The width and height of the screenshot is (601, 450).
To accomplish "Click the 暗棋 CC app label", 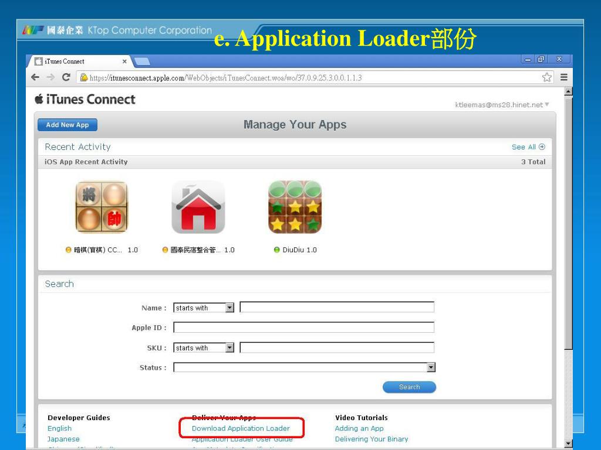I will 106,250.
